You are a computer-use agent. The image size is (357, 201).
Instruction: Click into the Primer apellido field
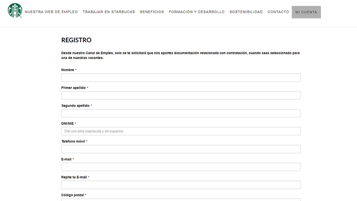181,96
